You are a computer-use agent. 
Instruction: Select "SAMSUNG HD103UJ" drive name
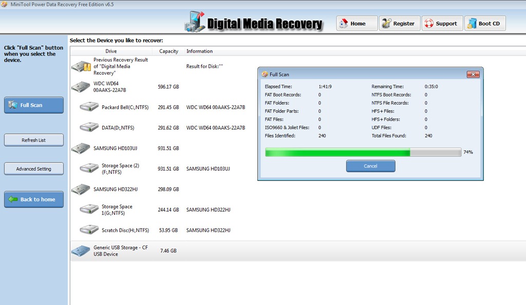[115, 148]
